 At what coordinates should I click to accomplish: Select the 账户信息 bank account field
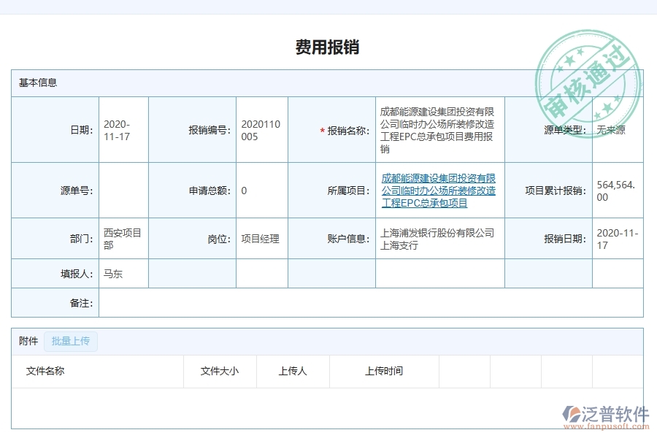pos(438,238)
